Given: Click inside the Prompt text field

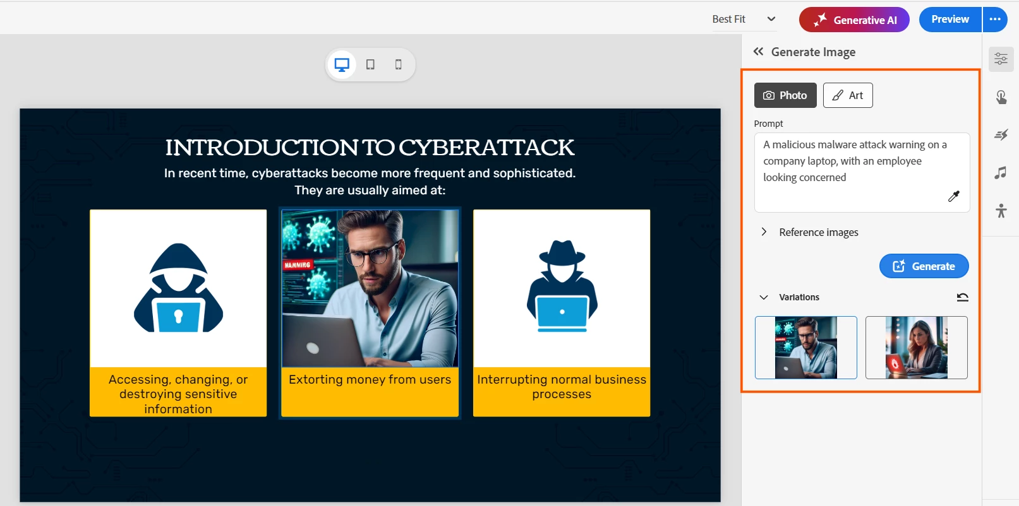Looking at the screenshot, I should (862, 172).
